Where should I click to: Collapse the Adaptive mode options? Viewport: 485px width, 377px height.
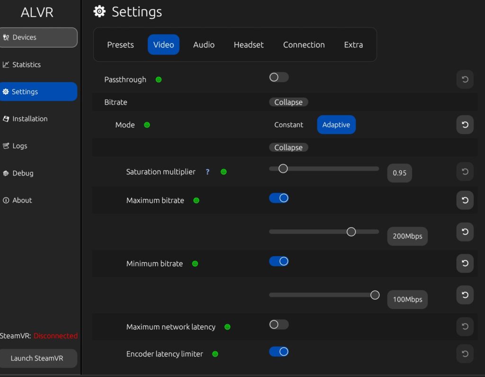click(x=288, y=147)
